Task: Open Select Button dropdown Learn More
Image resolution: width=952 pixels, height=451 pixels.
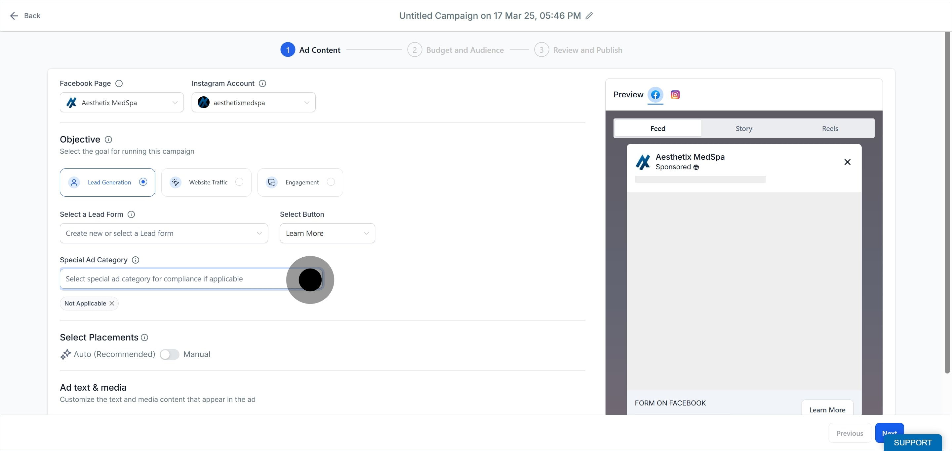Action: point(328,234)
